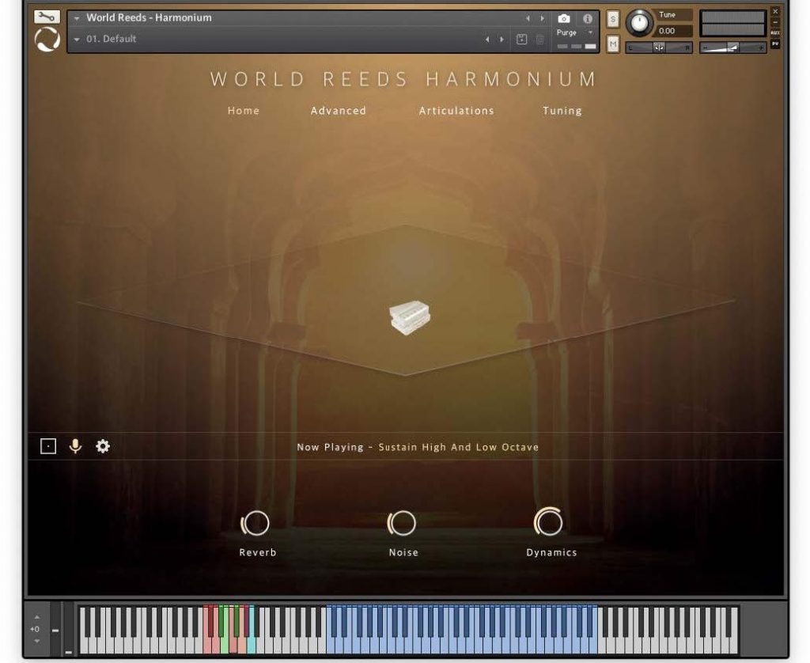Image resolution: width=810 pixels, height=663 pixels.
Task: Save the preset with the disk icon
Action: click(x=521, y=39)
